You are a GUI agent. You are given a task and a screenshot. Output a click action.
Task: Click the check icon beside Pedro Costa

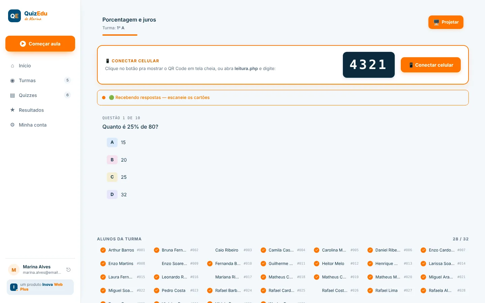point(157,291)
